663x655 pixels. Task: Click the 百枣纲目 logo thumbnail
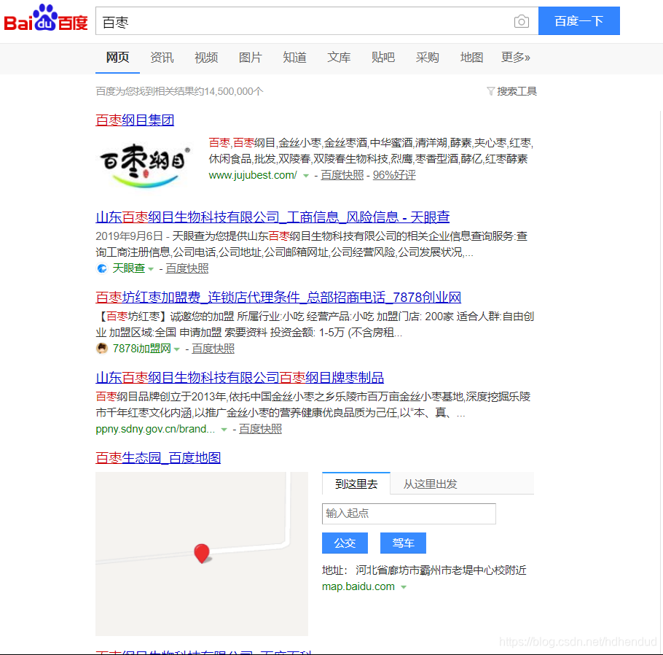pos(144,165)
